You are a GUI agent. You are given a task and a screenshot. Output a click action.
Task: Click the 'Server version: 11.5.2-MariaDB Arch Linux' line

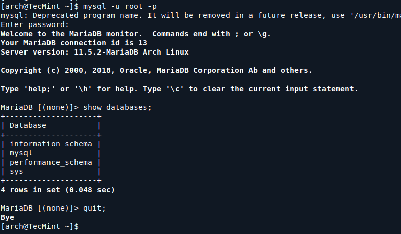click(x=94, y=53)
